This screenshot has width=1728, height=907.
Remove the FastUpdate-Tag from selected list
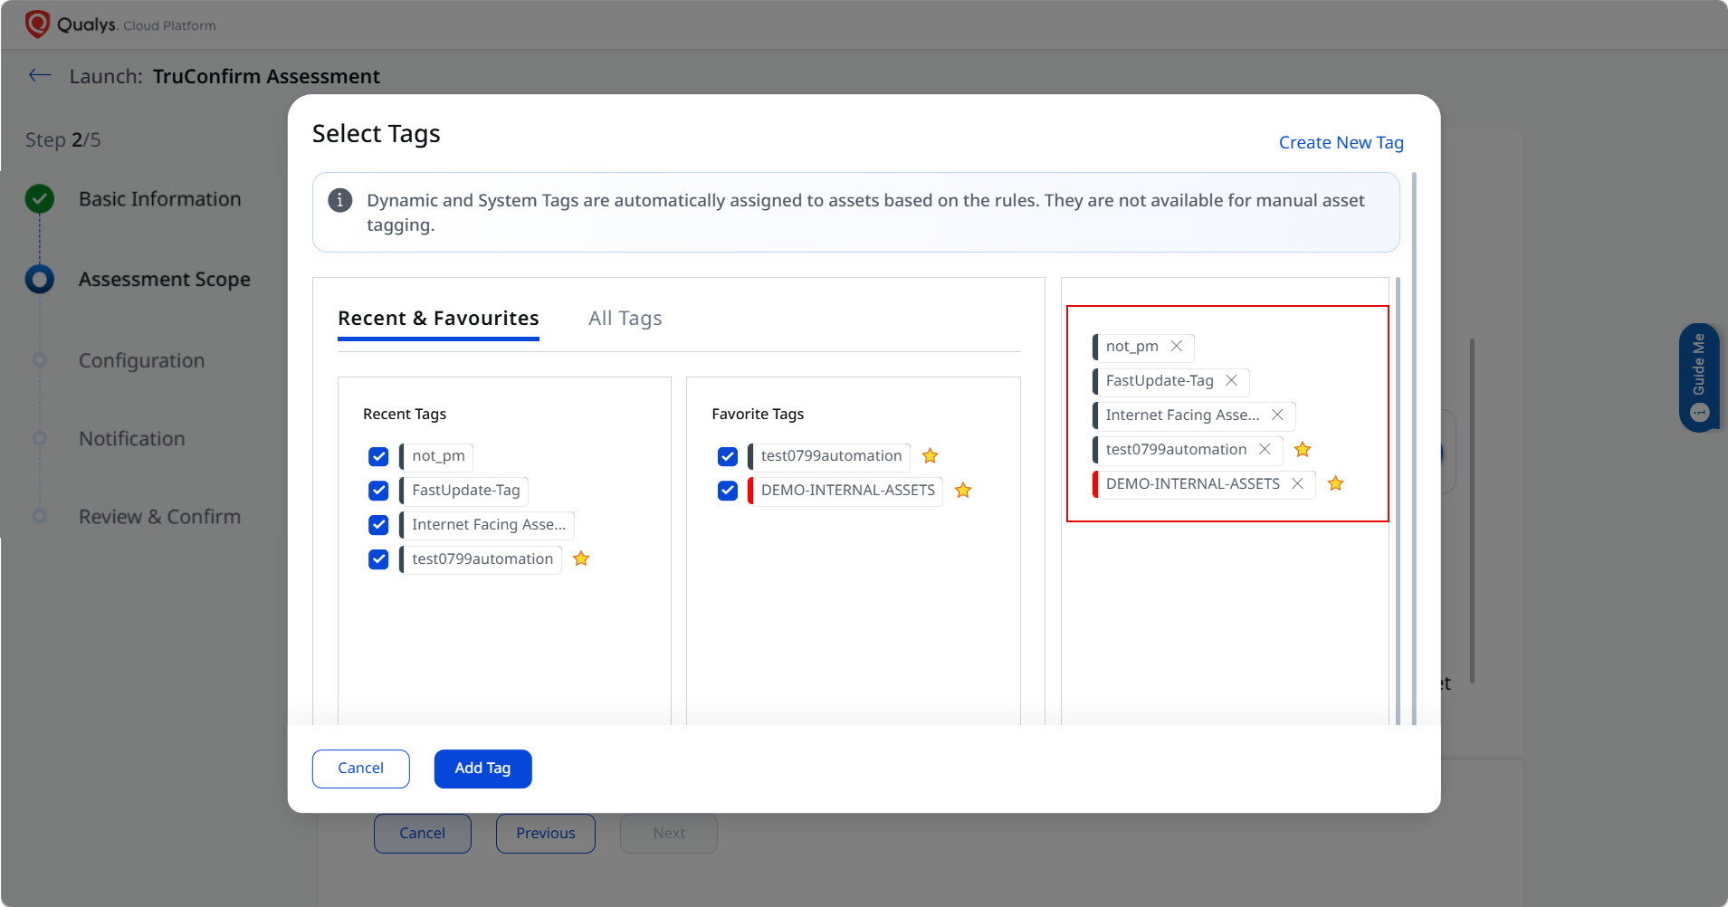pos(1231,380)
